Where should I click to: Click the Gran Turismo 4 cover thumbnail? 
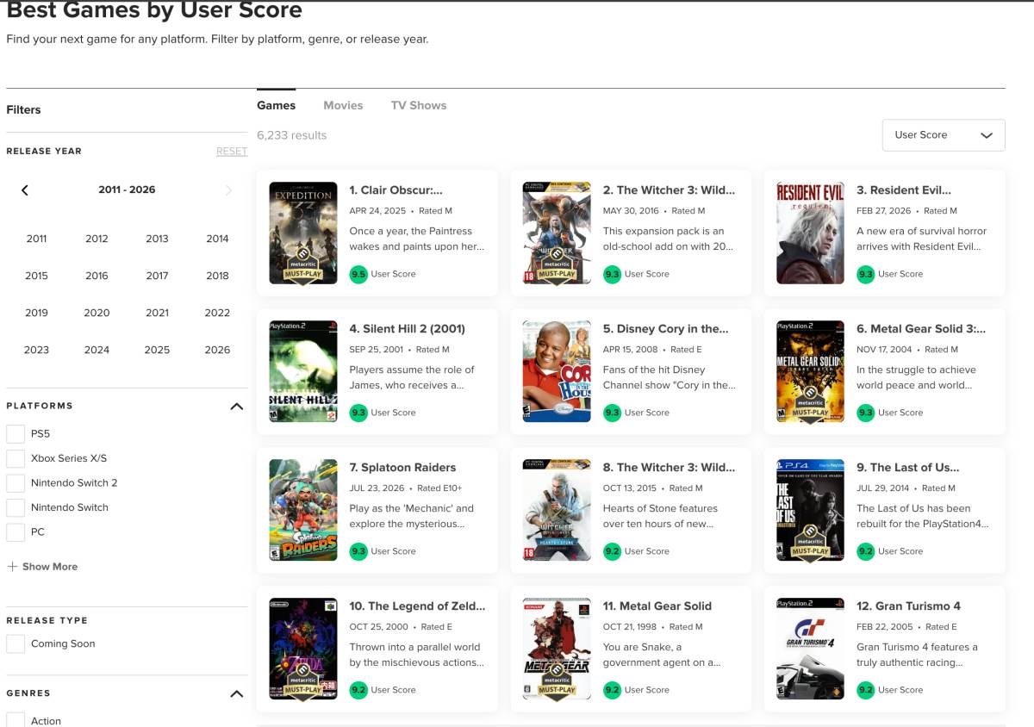(x=810, y=649)
